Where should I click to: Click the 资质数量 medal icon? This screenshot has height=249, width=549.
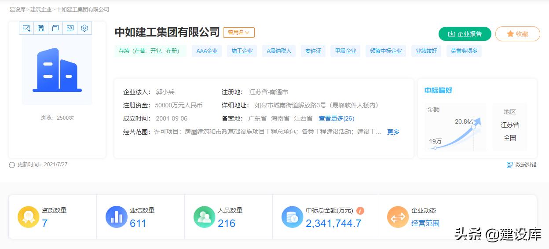29,217
